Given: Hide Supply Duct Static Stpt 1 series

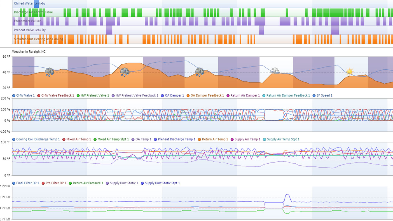Looking at the screenshot, I should pyautogui.click(x=160, y=183).
